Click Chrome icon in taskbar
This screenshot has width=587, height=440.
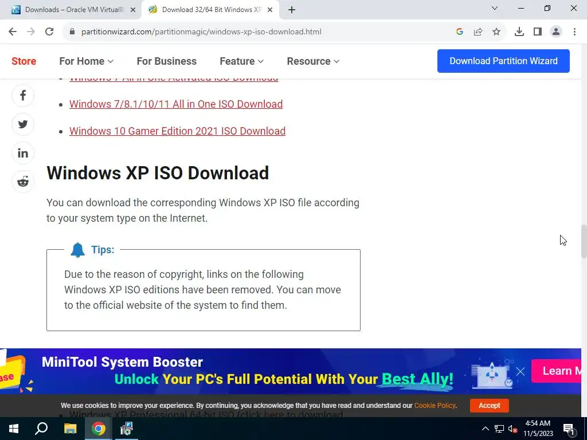[x=99, y=429]
